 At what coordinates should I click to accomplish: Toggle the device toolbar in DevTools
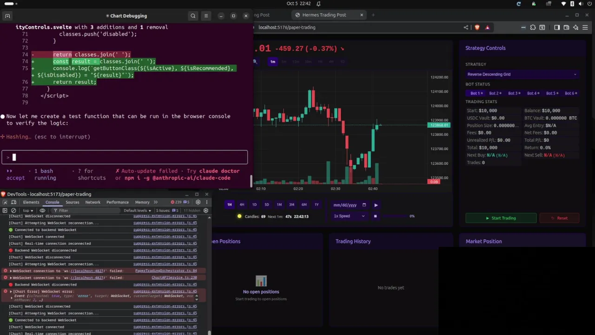coord(14,202)
